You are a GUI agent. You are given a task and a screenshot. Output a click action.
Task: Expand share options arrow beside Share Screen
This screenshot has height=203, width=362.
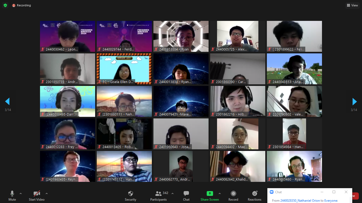coord(220,193)
